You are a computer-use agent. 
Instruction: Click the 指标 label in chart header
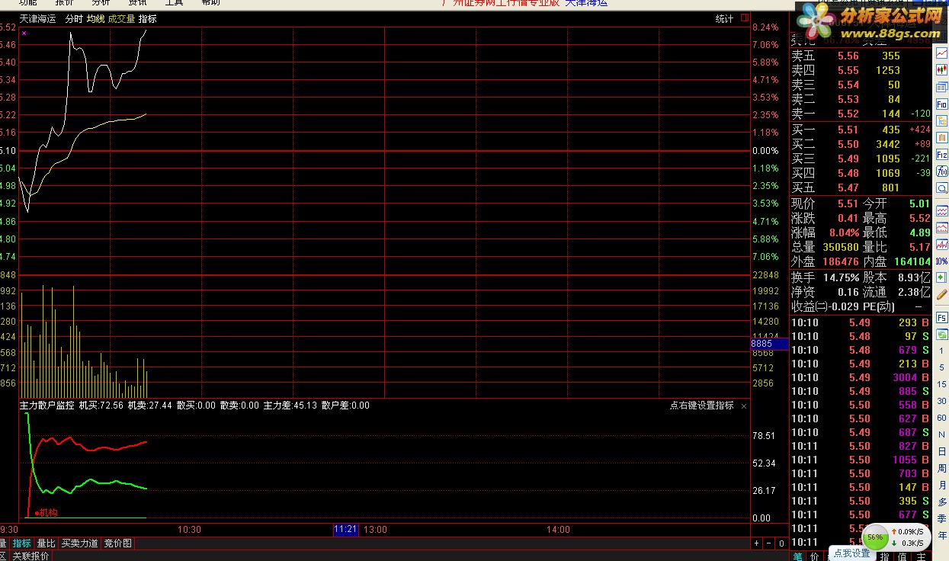point(147,19)
